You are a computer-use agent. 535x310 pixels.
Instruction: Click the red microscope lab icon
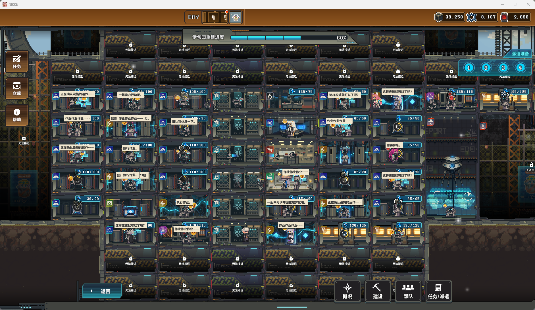pos(483,125)
